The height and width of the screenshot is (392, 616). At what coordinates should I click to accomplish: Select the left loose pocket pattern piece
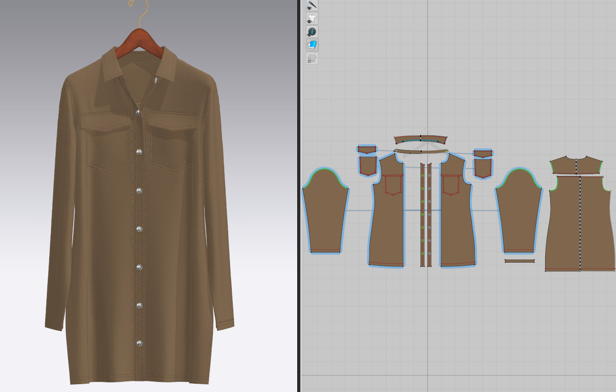tap(368, 166)
